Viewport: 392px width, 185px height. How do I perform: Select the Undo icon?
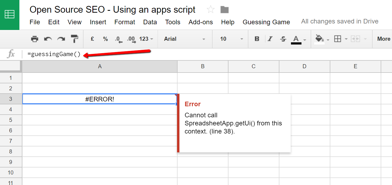(48, 39)
